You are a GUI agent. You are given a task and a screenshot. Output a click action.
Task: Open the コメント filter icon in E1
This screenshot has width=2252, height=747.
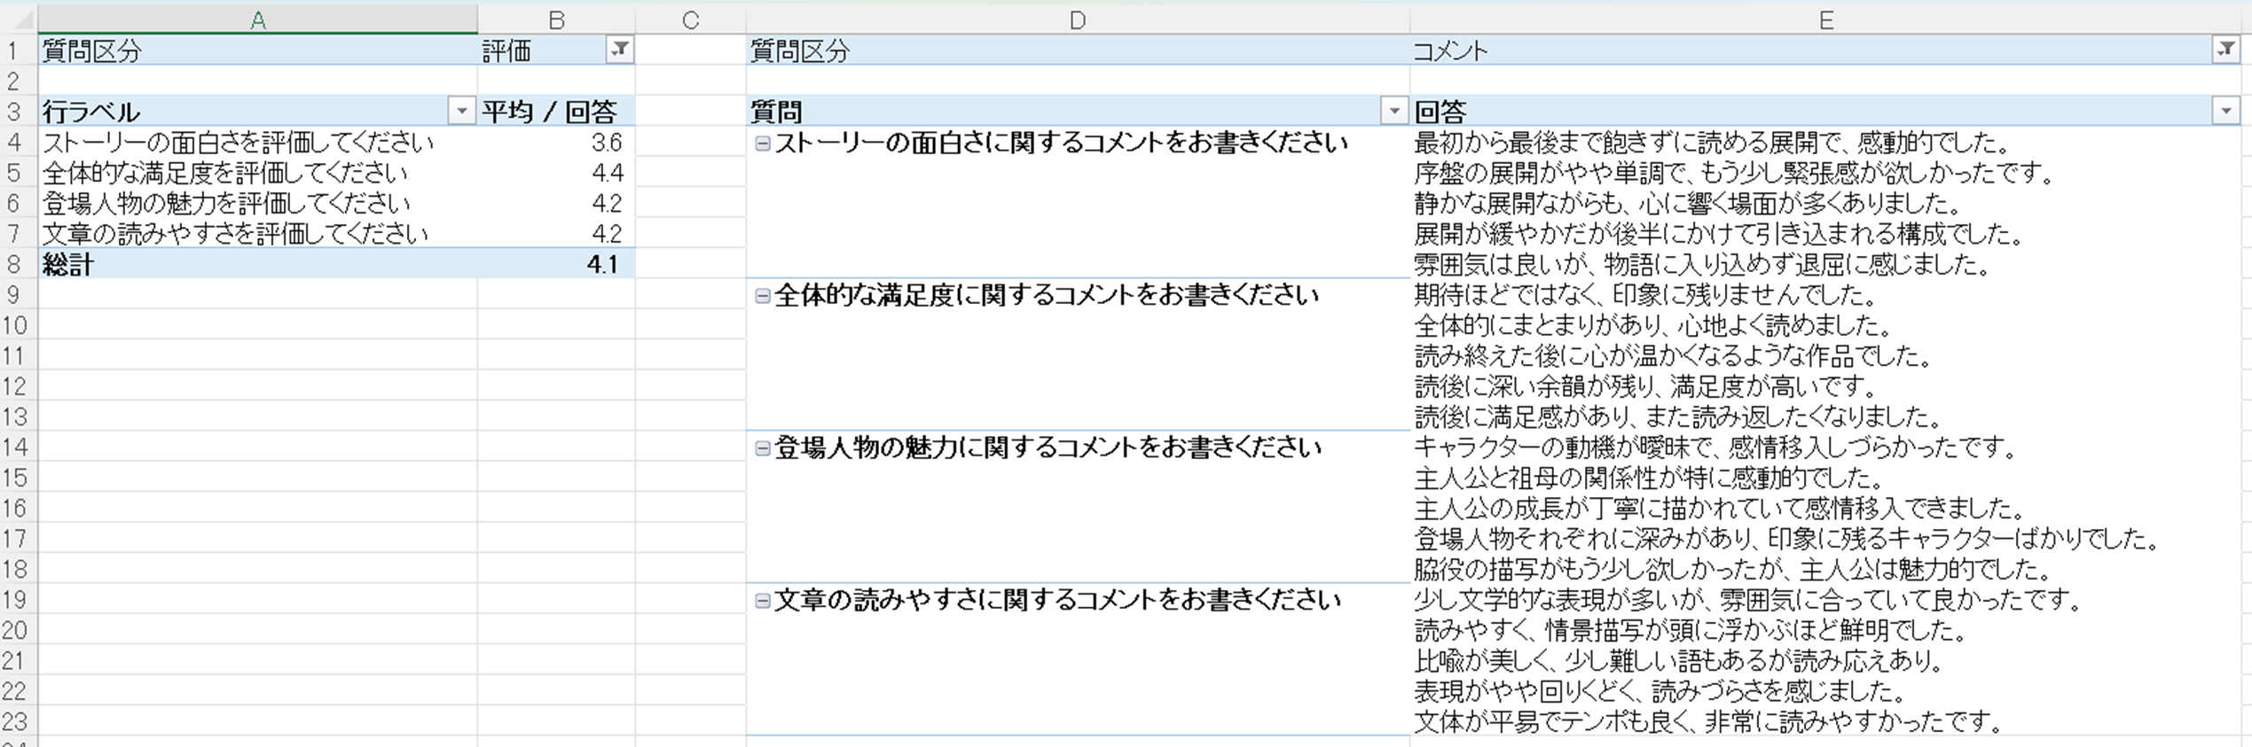tap(2225, 50)
